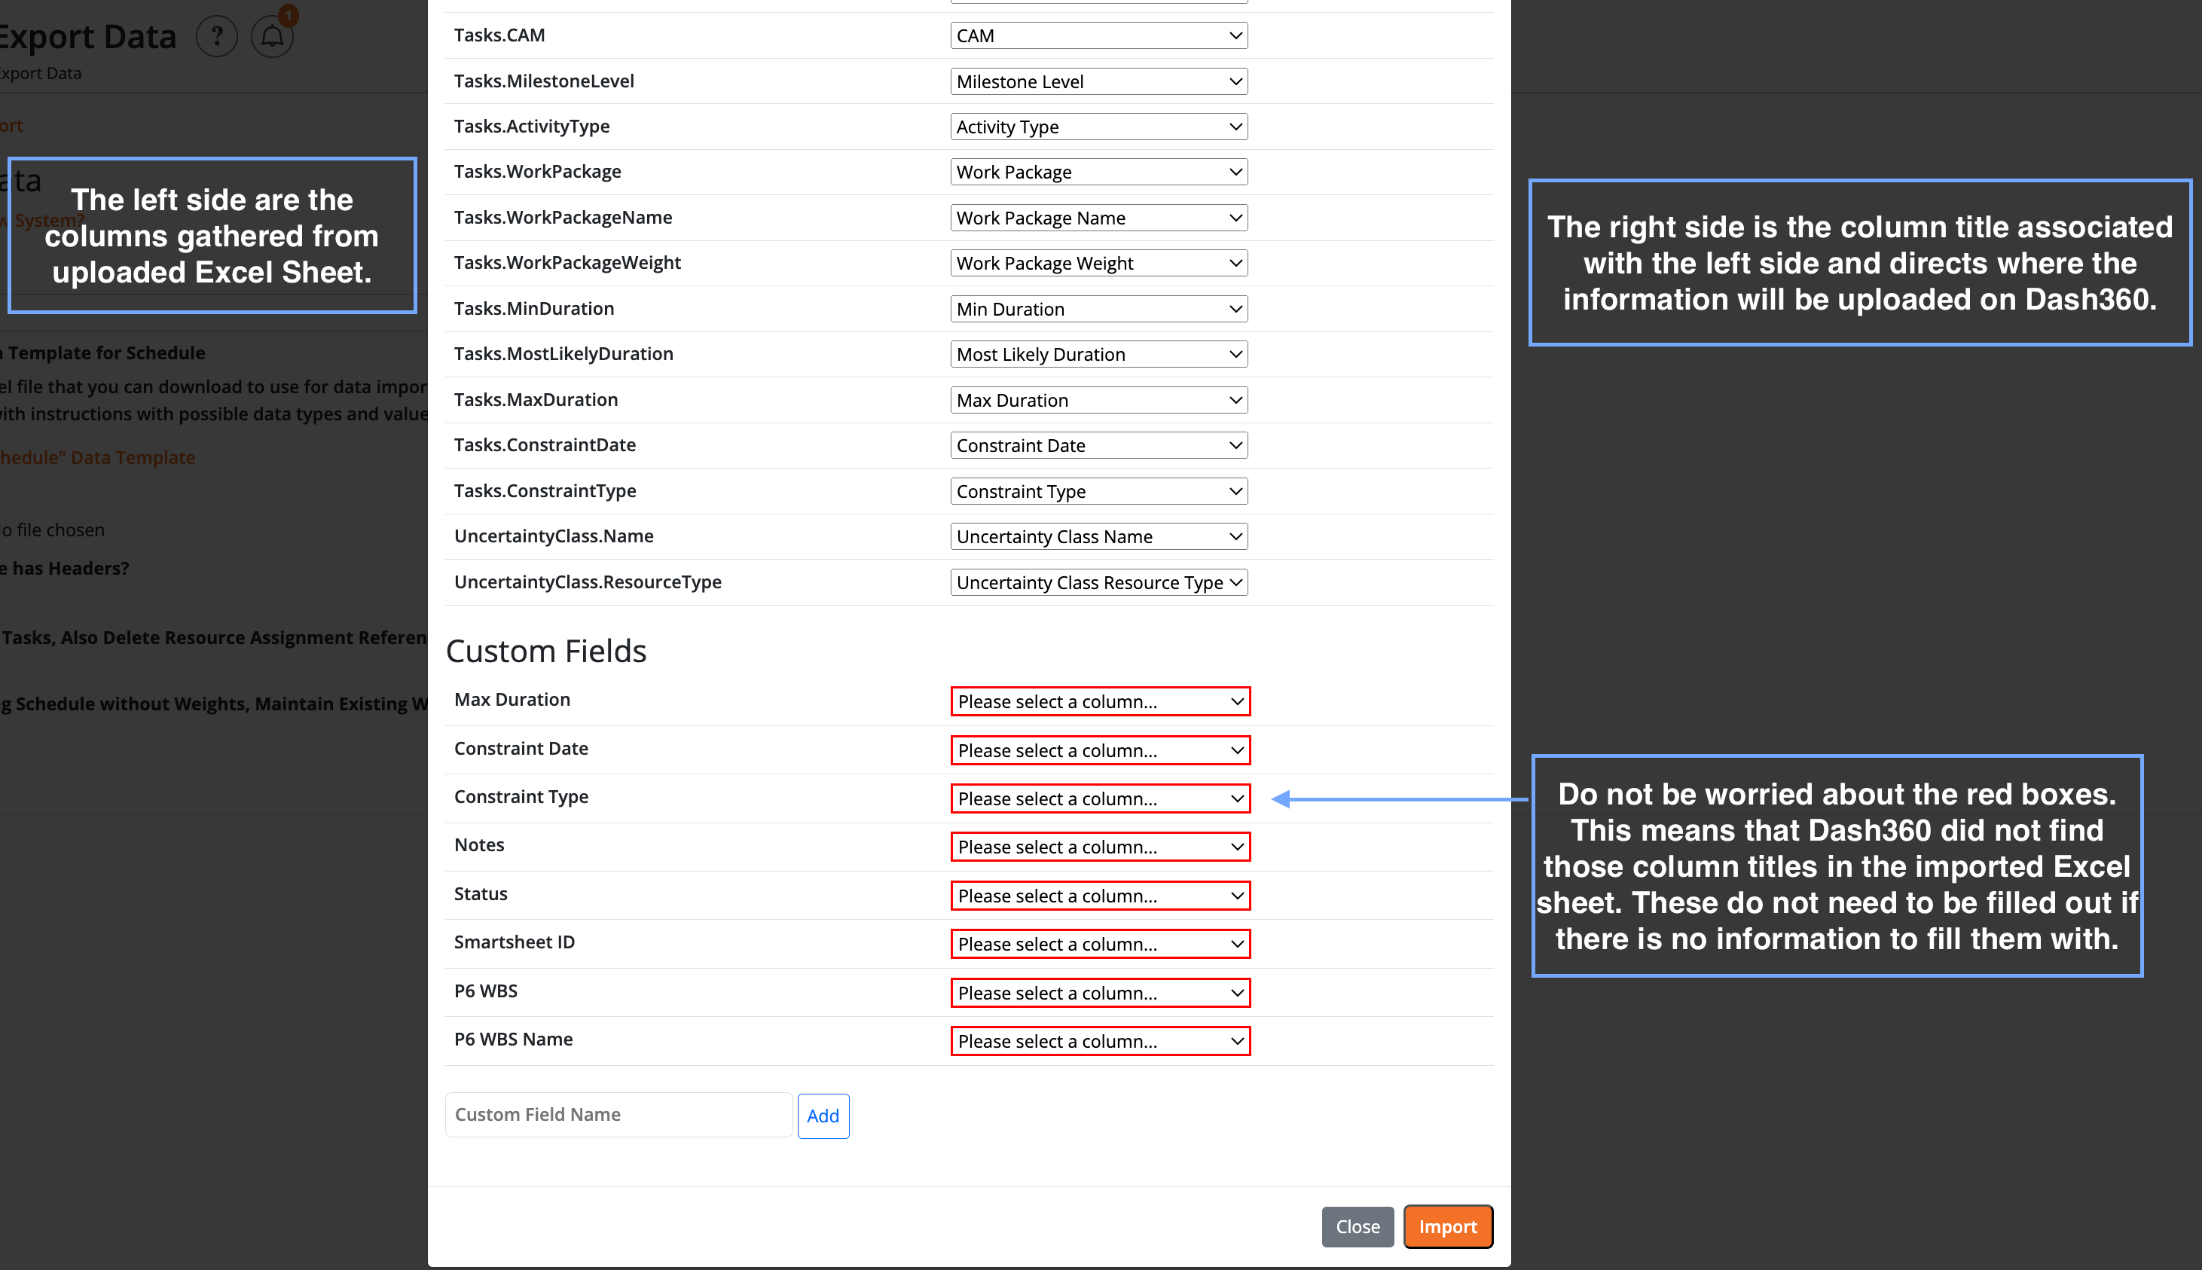Choose a column for custom Max Duration
2202x1270 pixels.
pos(1100,701)
